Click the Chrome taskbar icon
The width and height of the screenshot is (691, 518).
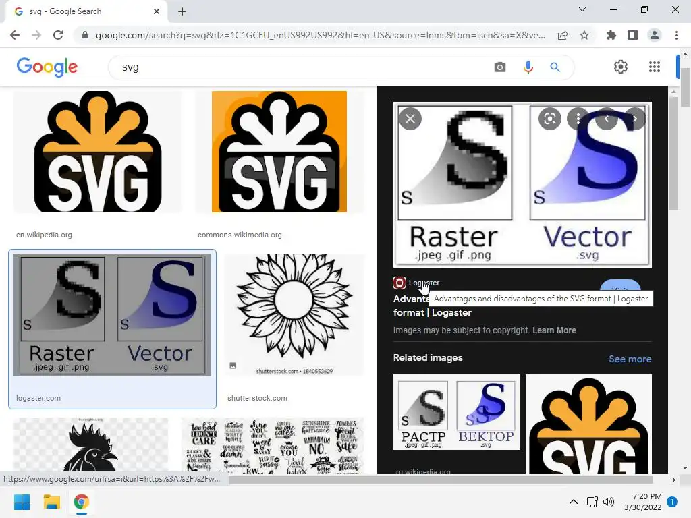click(x=82, y=502)
